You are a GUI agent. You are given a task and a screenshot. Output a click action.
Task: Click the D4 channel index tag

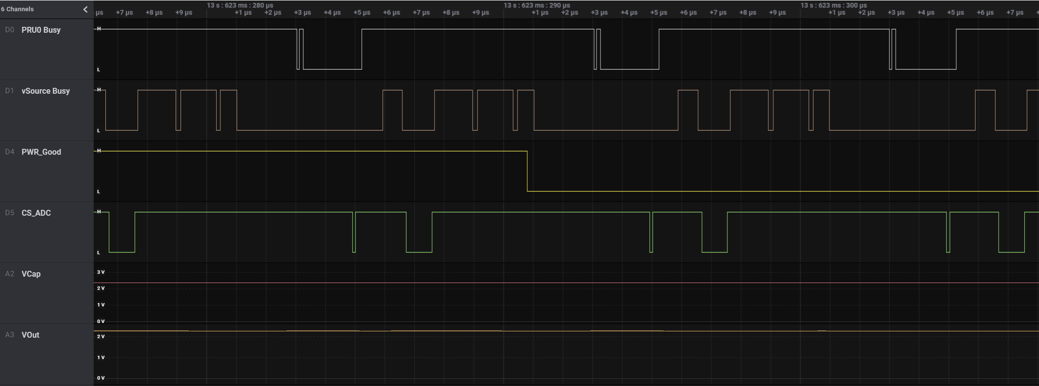click(10, 152)
